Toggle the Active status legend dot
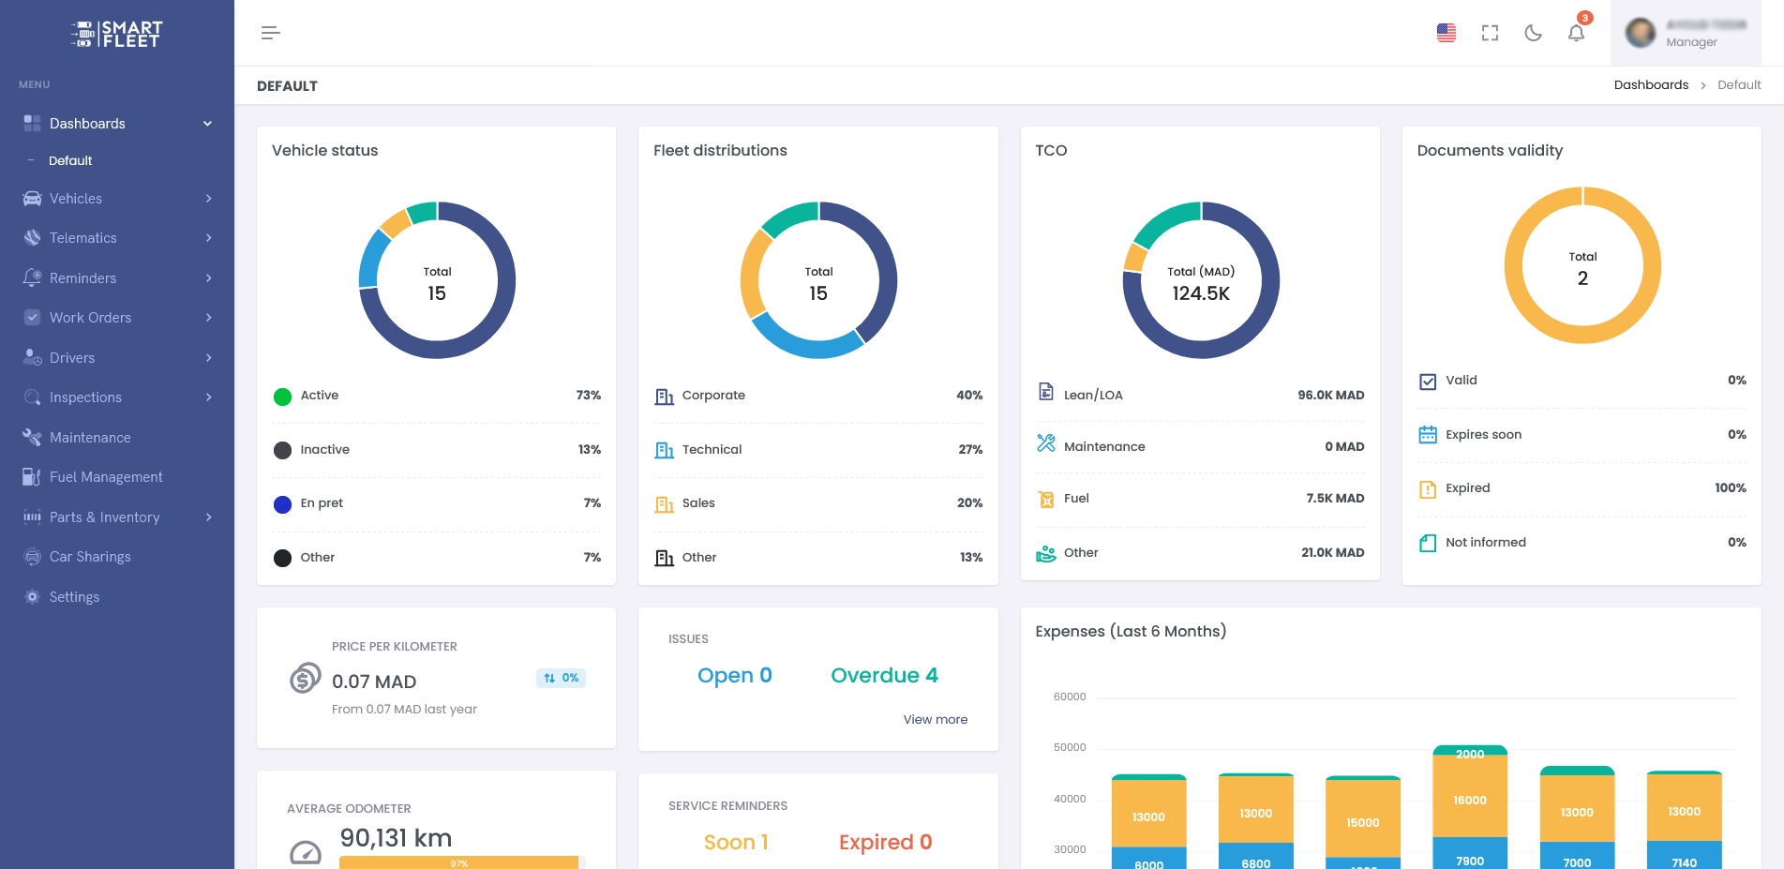The image size is (1784, 869). (x=282, y=397)
